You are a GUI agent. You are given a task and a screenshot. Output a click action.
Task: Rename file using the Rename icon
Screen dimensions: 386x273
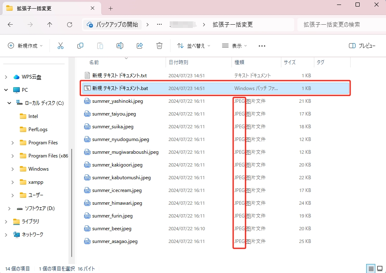click(119, 46)
